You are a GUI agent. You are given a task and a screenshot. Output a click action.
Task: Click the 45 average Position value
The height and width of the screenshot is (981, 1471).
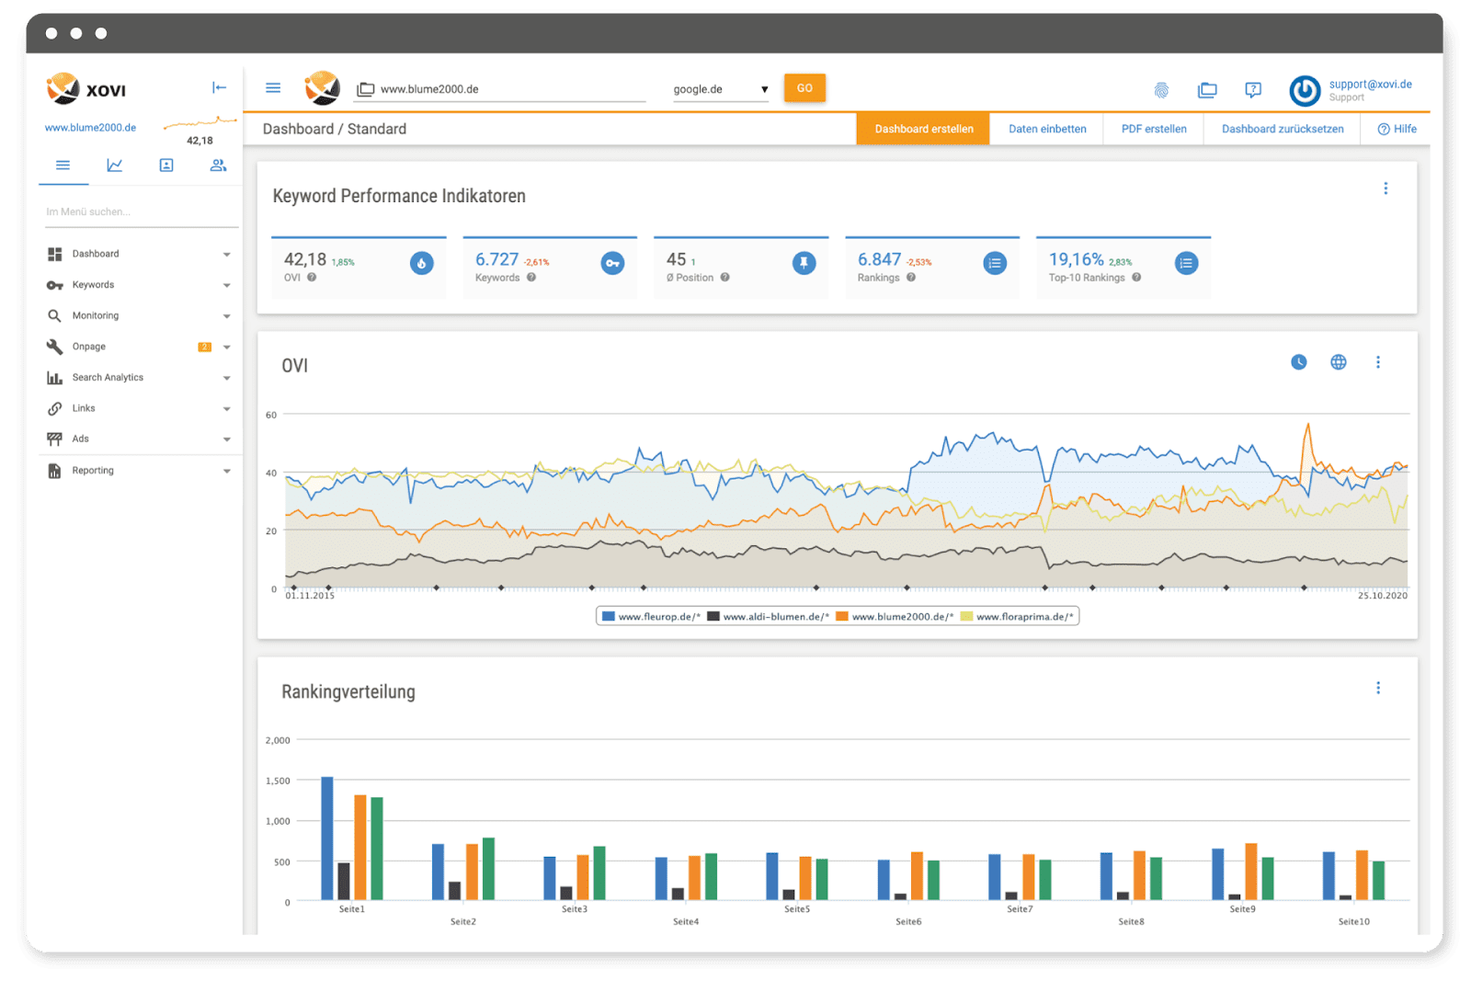(676, 259)
